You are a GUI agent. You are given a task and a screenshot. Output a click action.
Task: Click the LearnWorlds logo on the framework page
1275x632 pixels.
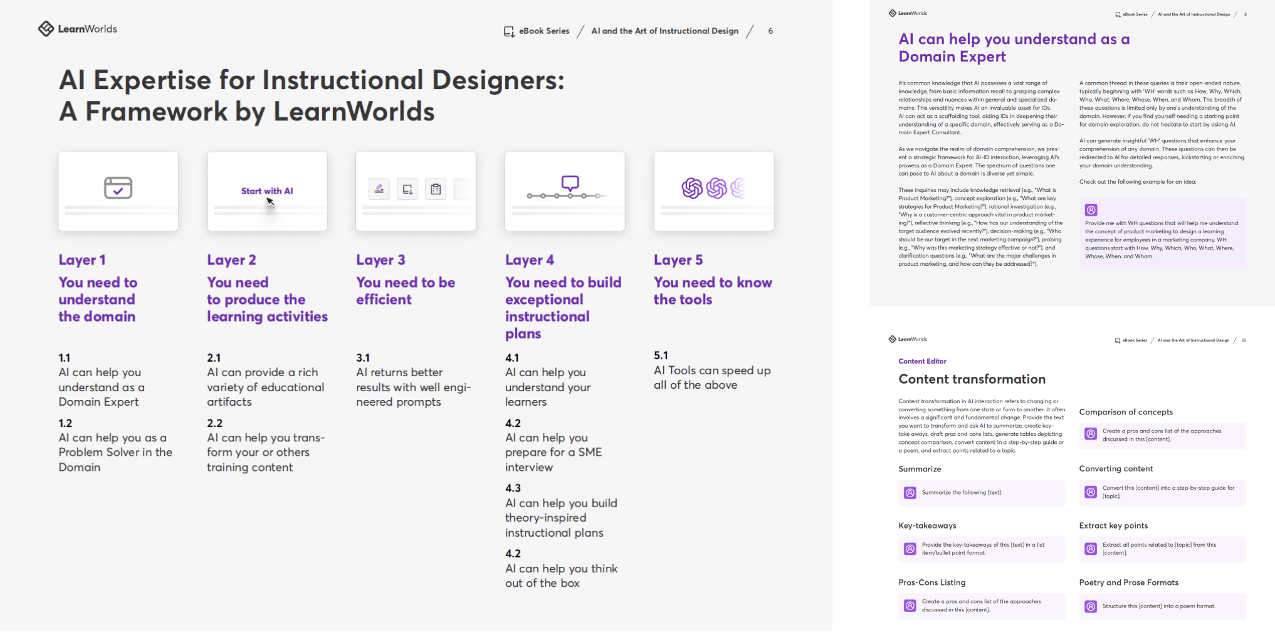[77, 28]
